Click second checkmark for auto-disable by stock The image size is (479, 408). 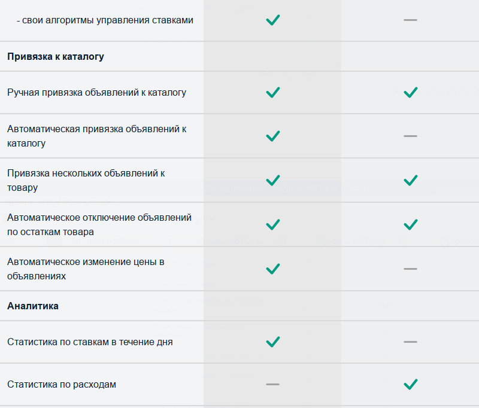tap(410, 224)
